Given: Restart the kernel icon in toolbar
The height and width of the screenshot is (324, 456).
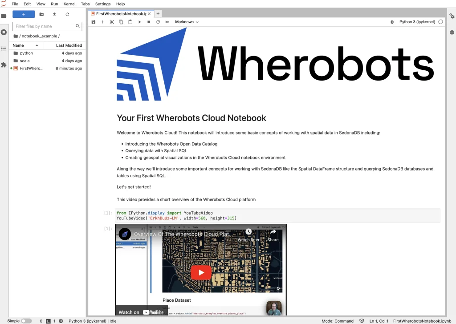Looking at the screenshot, I should point(158,22).
